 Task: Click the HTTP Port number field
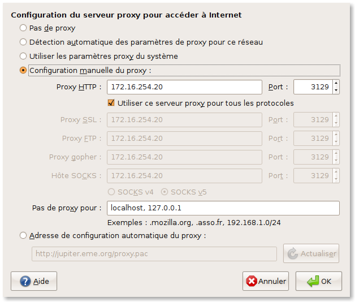tap(313, 87)
